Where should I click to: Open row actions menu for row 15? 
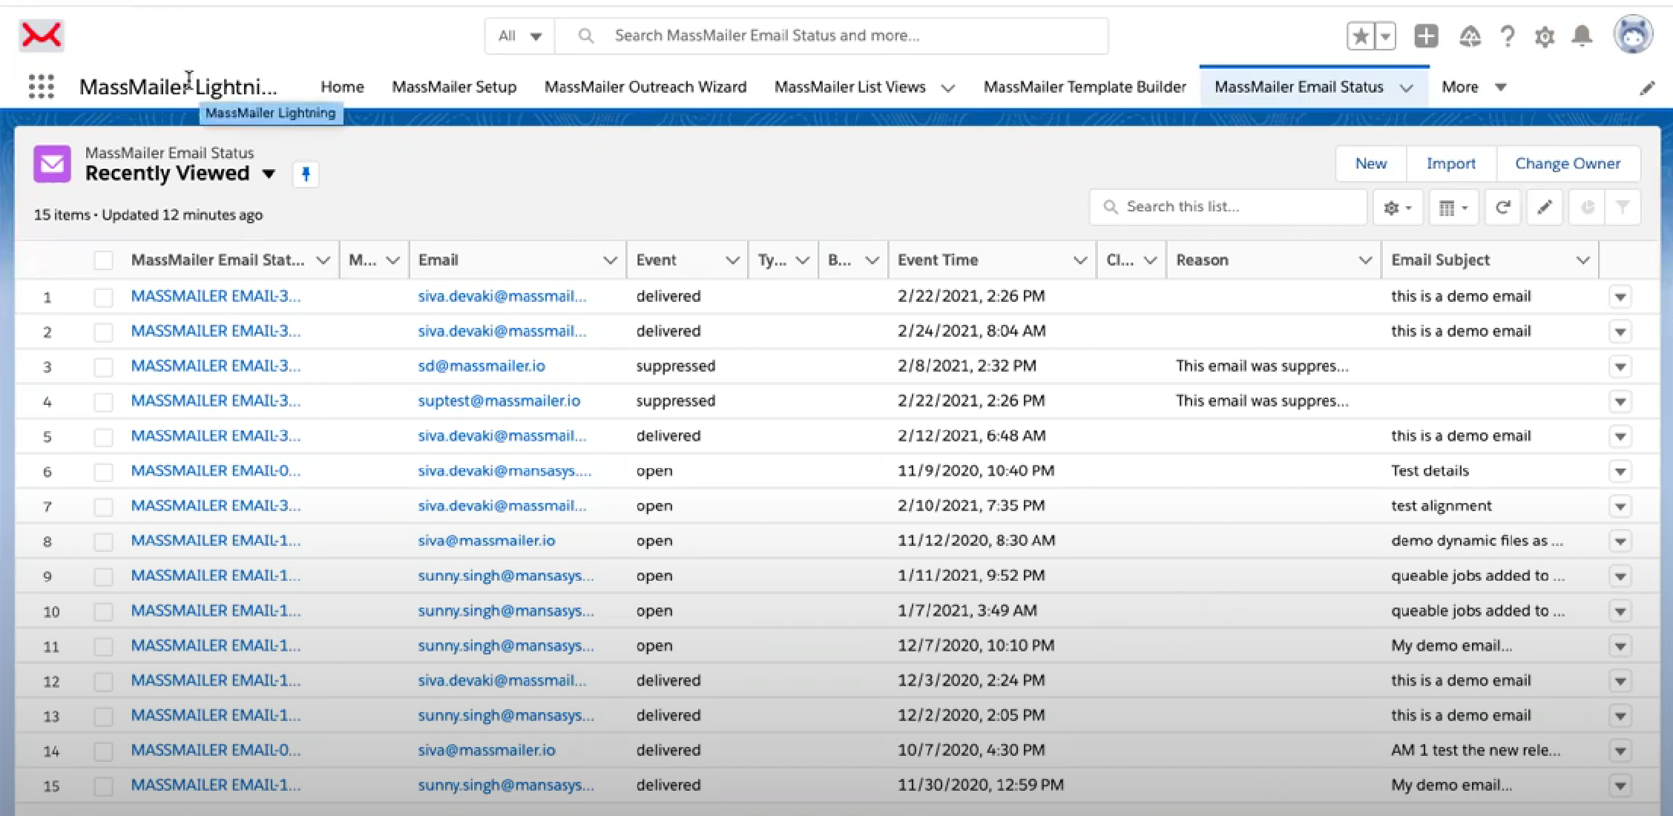[1620, 786]
